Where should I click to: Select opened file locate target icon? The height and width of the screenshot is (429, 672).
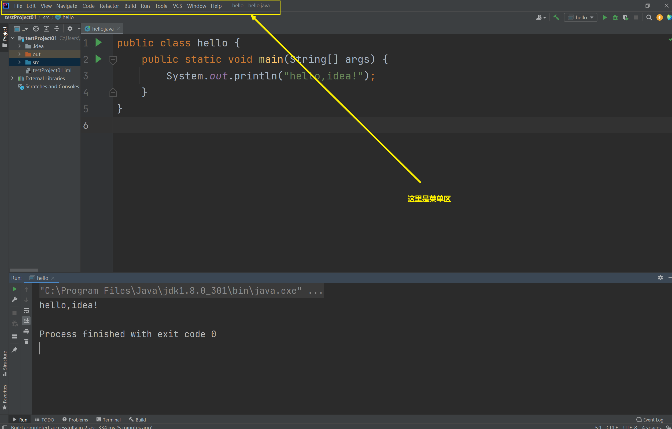coord(36,29)
